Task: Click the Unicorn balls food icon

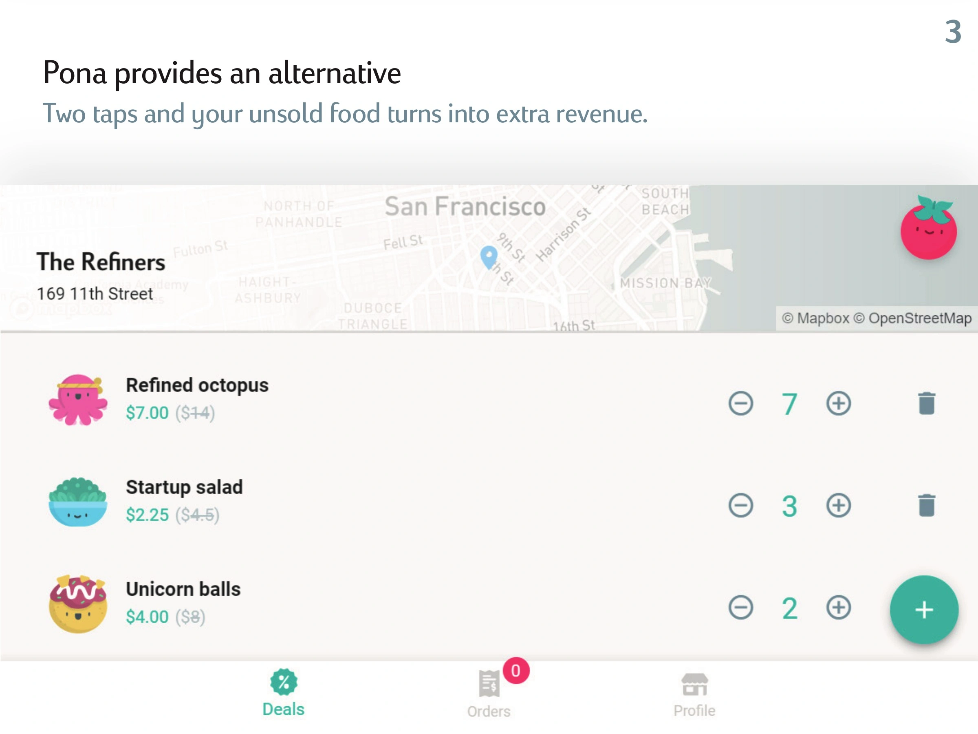Action: pyautogui.click(x=78, y=604)
